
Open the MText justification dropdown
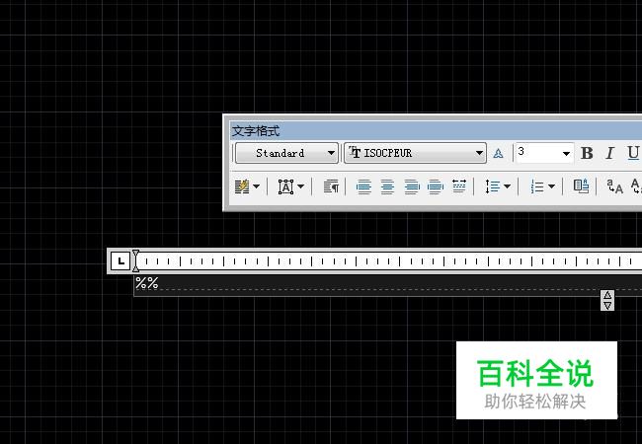tap(290, 186)
